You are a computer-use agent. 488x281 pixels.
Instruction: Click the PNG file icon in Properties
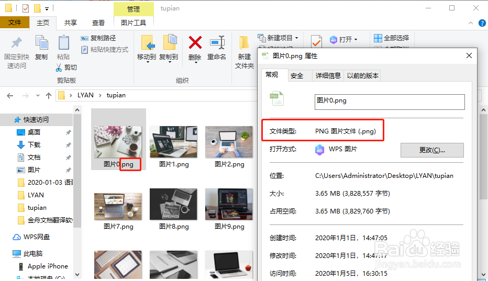pos(276,99)
